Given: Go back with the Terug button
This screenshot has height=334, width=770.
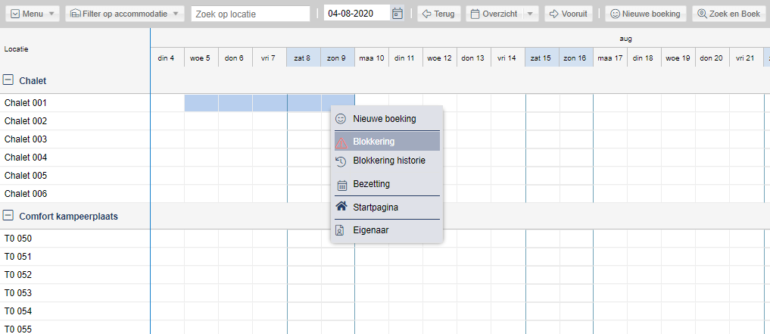Looking at the screenshot, I should point(439,14).
